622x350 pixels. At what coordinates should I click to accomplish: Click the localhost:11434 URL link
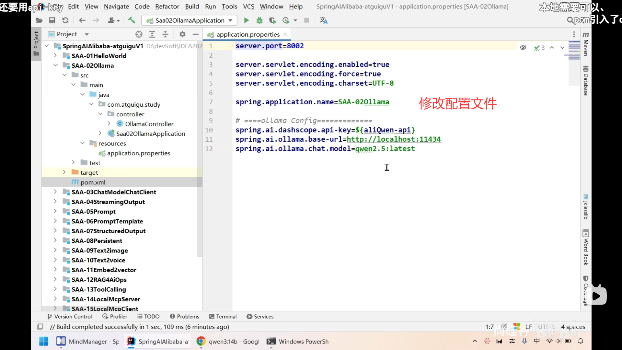[x=393, y=139]
